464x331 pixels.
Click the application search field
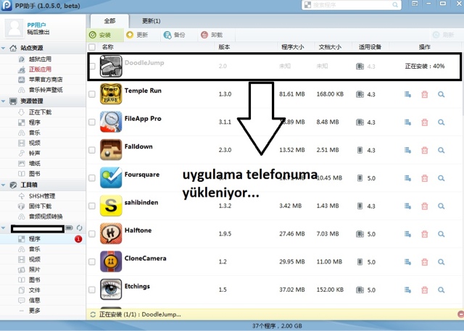351,5
